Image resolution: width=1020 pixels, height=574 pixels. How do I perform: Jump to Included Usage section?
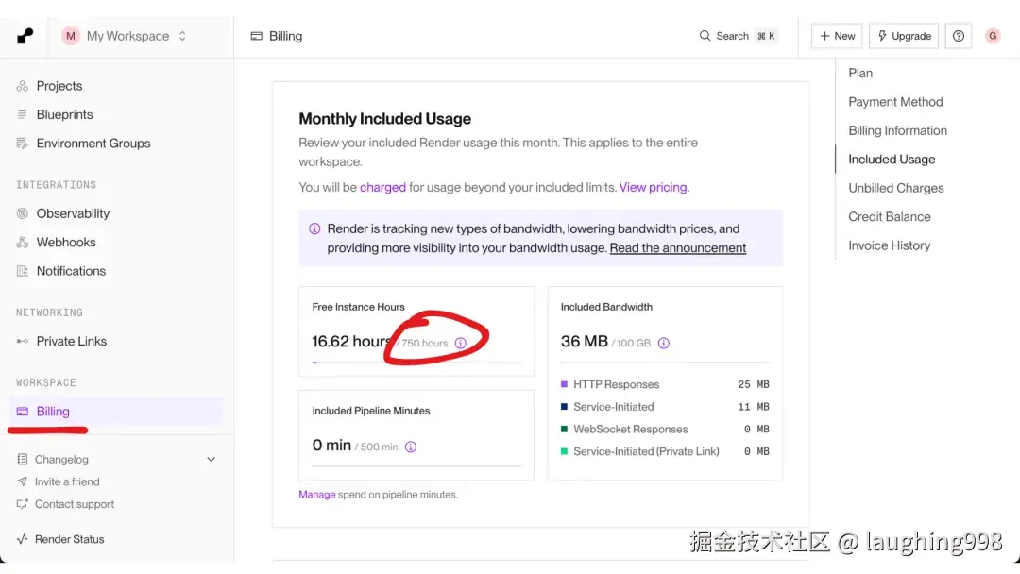point(892,160)
